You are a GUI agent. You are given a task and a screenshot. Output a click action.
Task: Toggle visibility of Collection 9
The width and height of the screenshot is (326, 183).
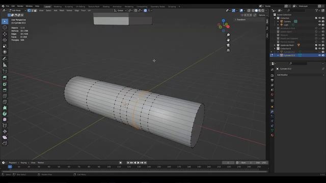click(x=319, y=48)
